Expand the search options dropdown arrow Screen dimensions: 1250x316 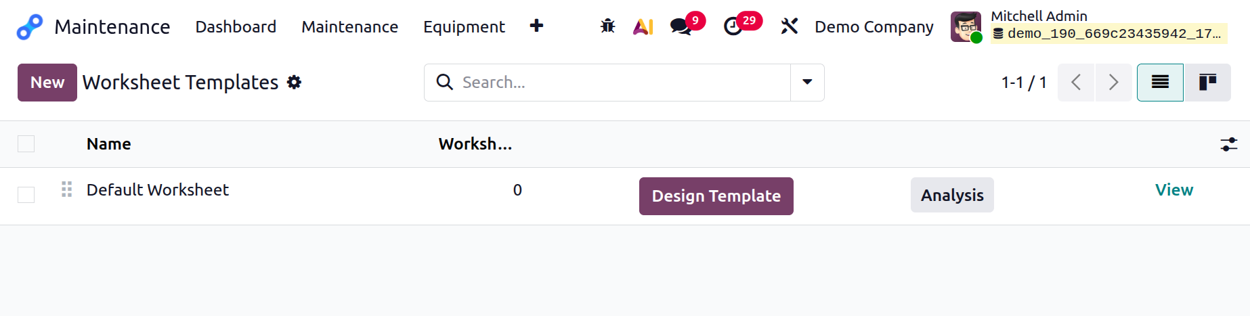click(x=807, y=83)
